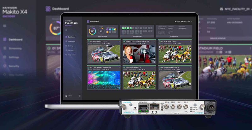The width and height of the screenshot is (252, 130).
Task: Click video icon under 02 FIELD CONTRIBUTION LO
Action: click(x=138, y=43)
